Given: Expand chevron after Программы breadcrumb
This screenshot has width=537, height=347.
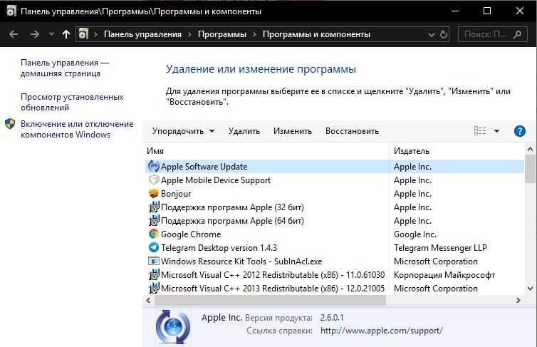Looking at the screenshot, I should [x=254, y=35].
